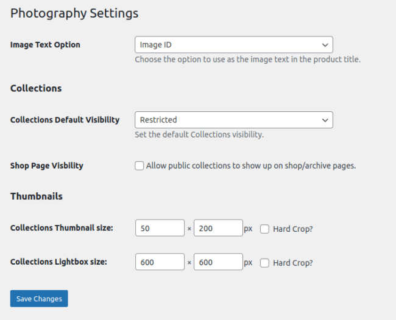Image resolution: width=396 pixels, height=320 pixels.
Task: Click the chevron arrow beside Restricted
Action: coord(324,120)
